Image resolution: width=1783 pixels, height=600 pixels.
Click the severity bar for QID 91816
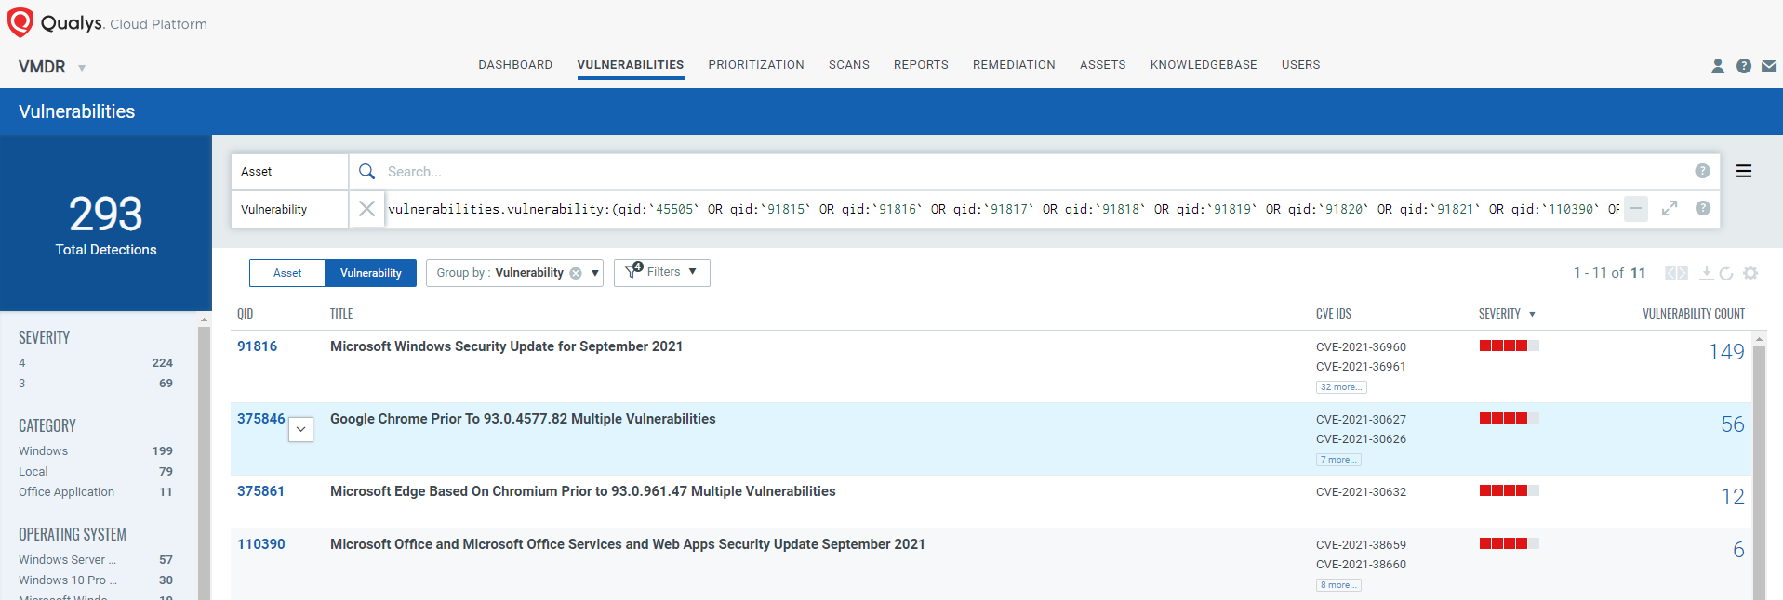[1509, 346]
